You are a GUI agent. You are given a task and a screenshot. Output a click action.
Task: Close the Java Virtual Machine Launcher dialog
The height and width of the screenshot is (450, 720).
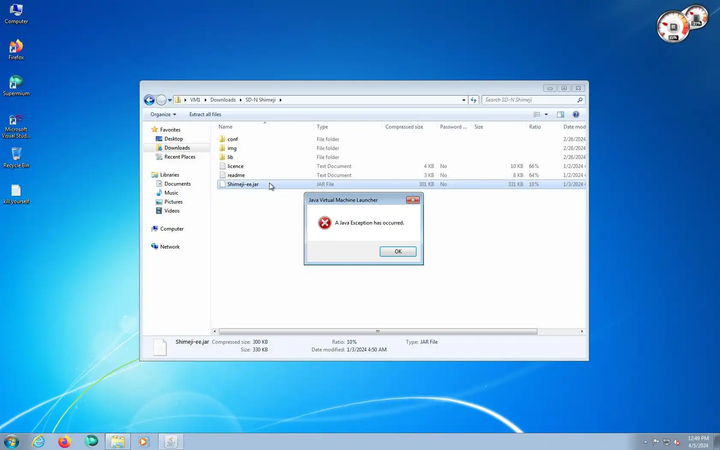[x=413, y=200]
